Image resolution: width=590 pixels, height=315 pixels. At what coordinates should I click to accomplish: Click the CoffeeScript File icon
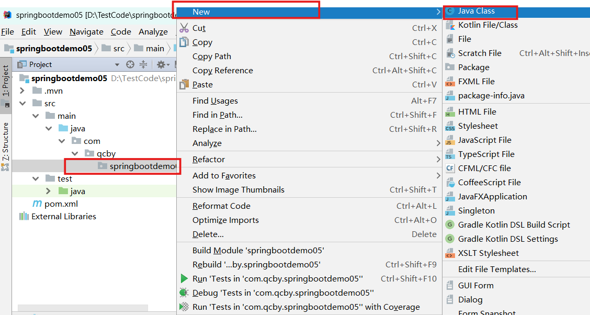(x=450, y=183)
